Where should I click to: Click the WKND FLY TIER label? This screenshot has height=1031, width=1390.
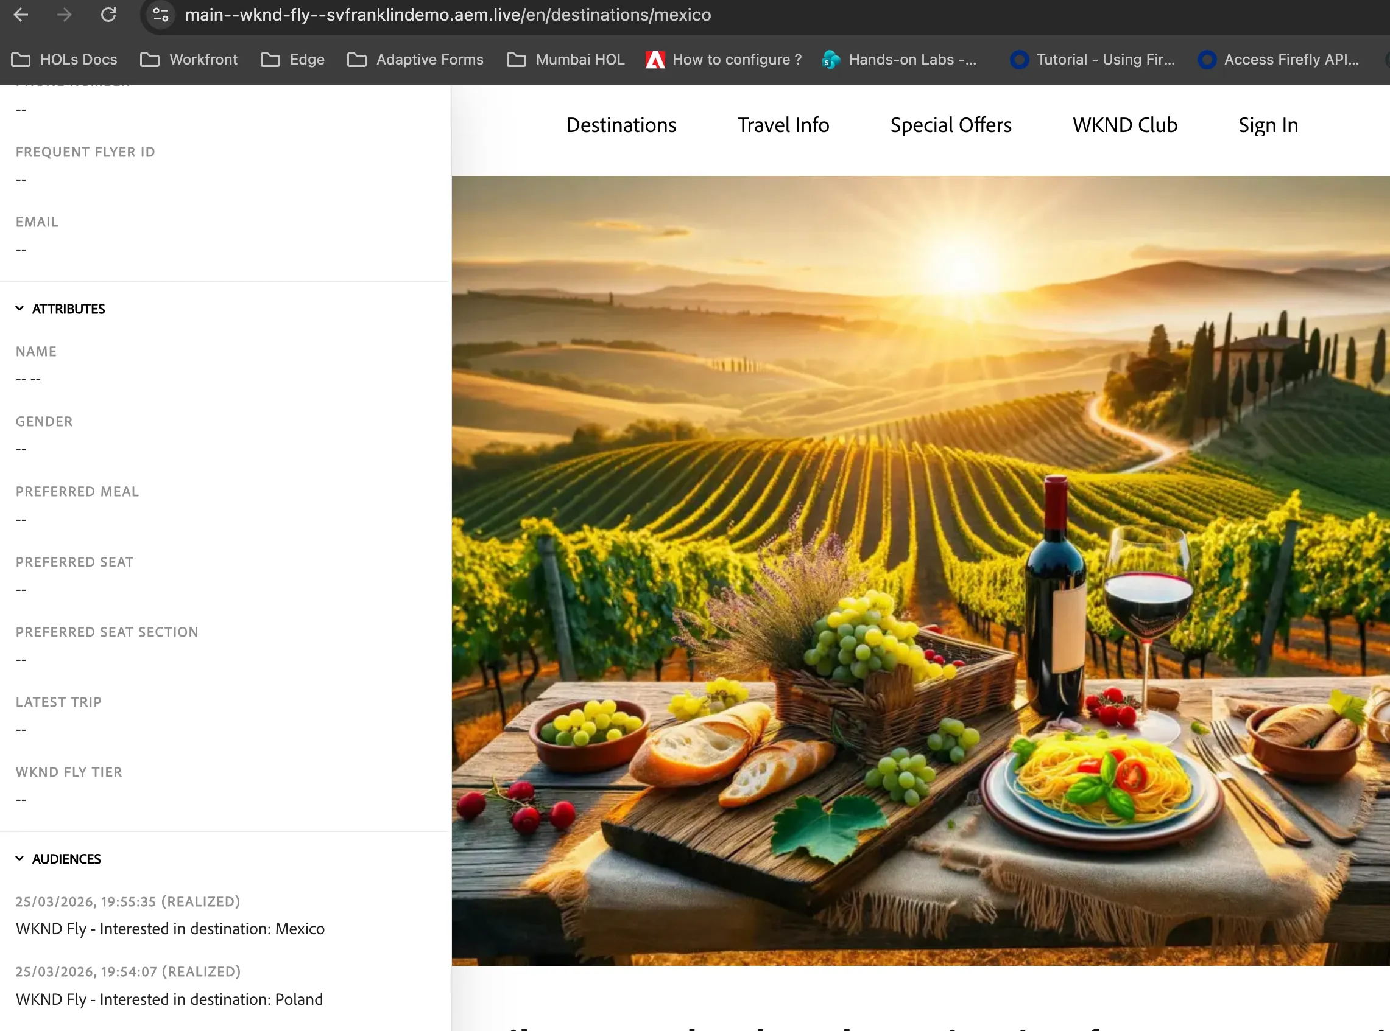[69, 771]
